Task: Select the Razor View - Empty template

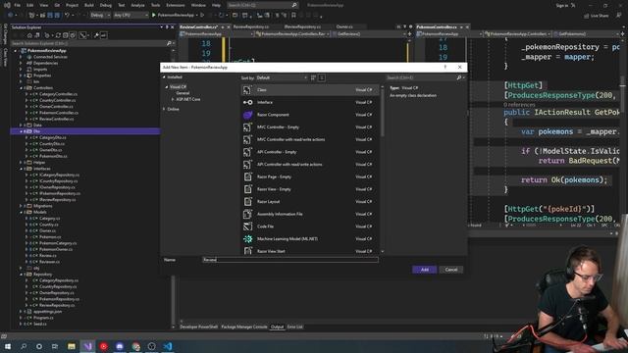Action: (x=309, y=189)
